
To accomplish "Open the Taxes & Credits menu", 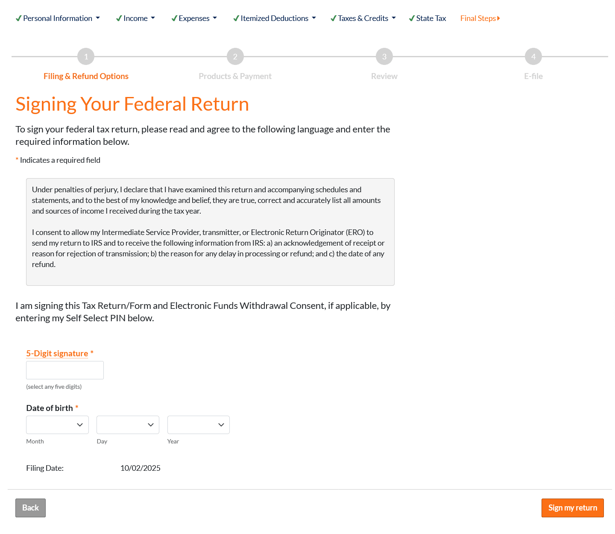I will point(363,18).
